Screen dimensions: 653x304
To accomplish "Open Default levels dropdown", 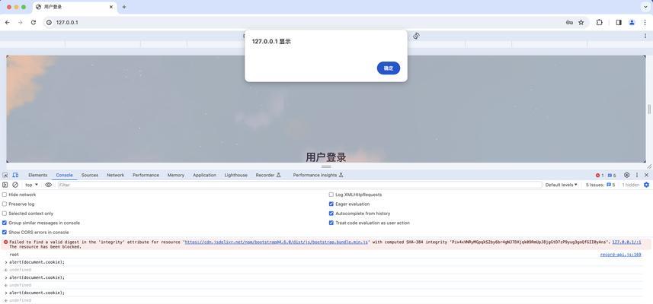I will click(x=562, y=185).
